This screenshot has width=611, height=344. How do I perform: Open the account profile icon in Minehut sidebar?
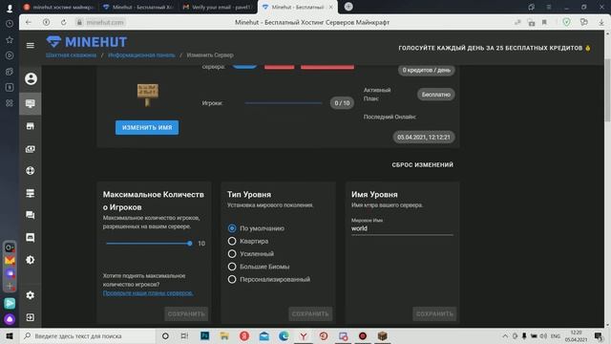[x=31, y=78]
